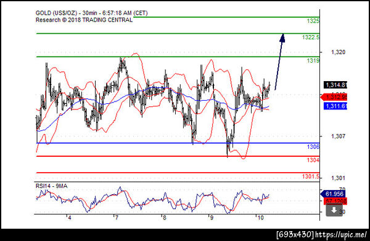Click the 1,301 price axis label
The height and width of the screenshot is (241, 370).
coord(338,178)
